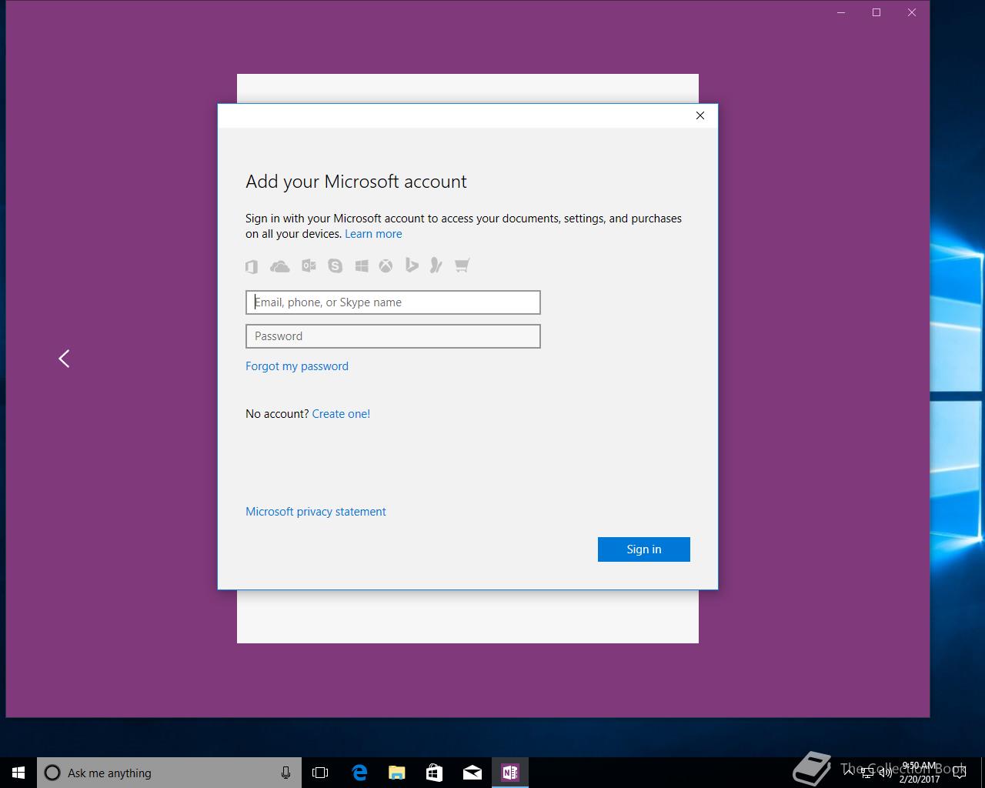Click the Create one! link
The width and height of the screenshot is (985, 788).
pyautogui.click(x=341, y=414)
